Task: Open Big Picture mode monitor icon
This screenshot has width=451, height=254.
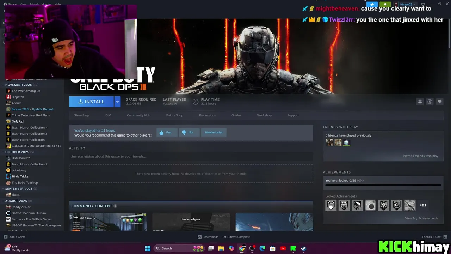Action: 423,4
